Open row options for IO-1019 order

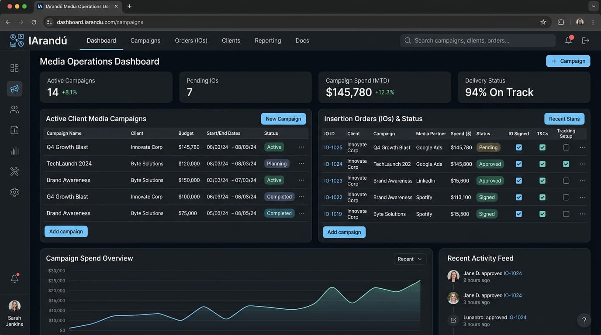(x=582, y=214)
